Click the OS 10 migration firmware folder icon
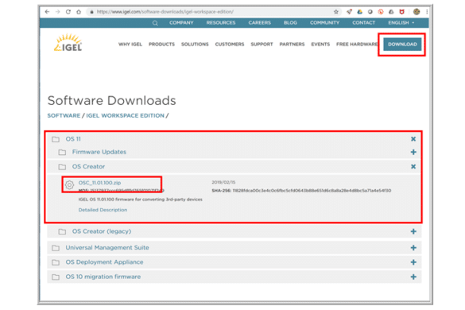The image size is (465, 310). [x=56, y=277]
